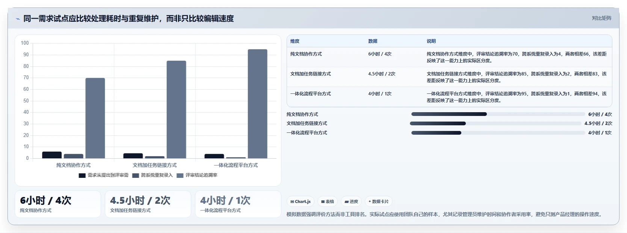Click the progress list label 文档加任务链接方式
The height and width of the screenshot is (233, 627).
click(307, 123)
